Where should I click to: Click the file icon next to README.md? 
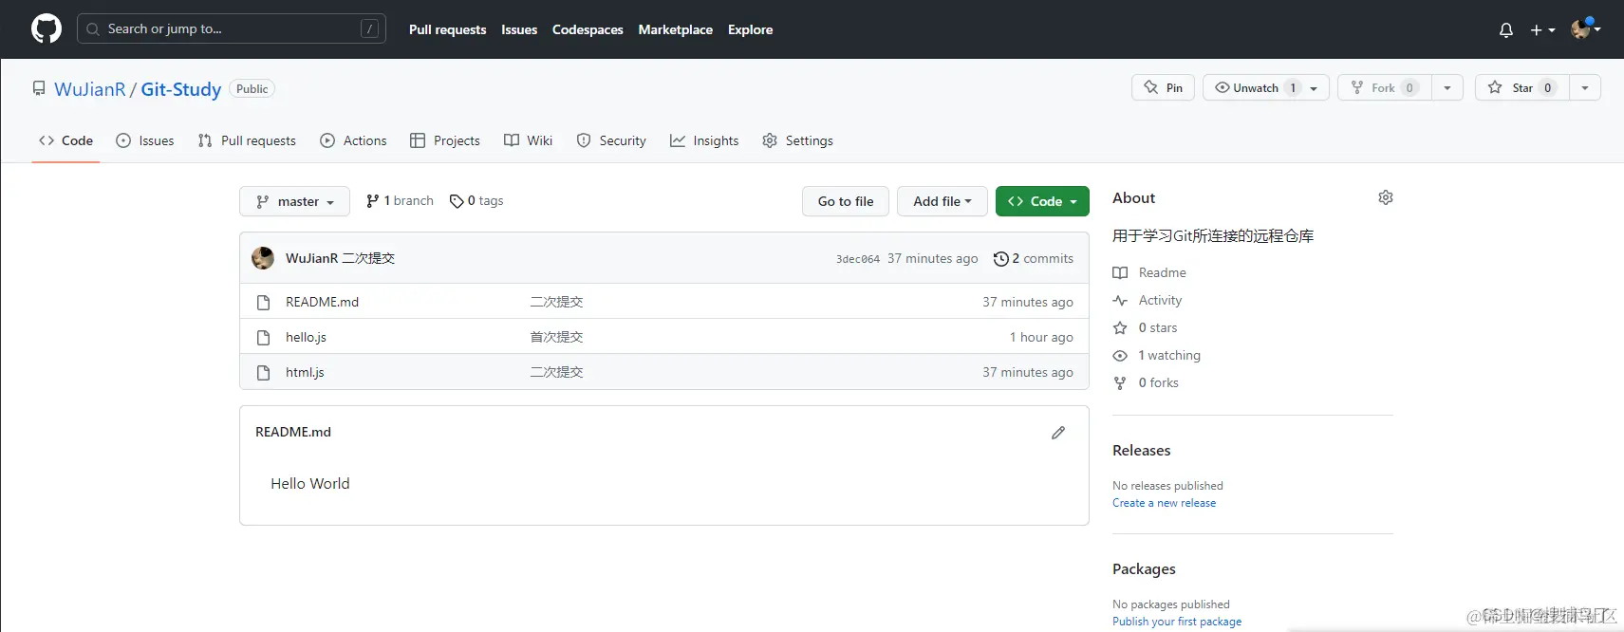(264, 302)
